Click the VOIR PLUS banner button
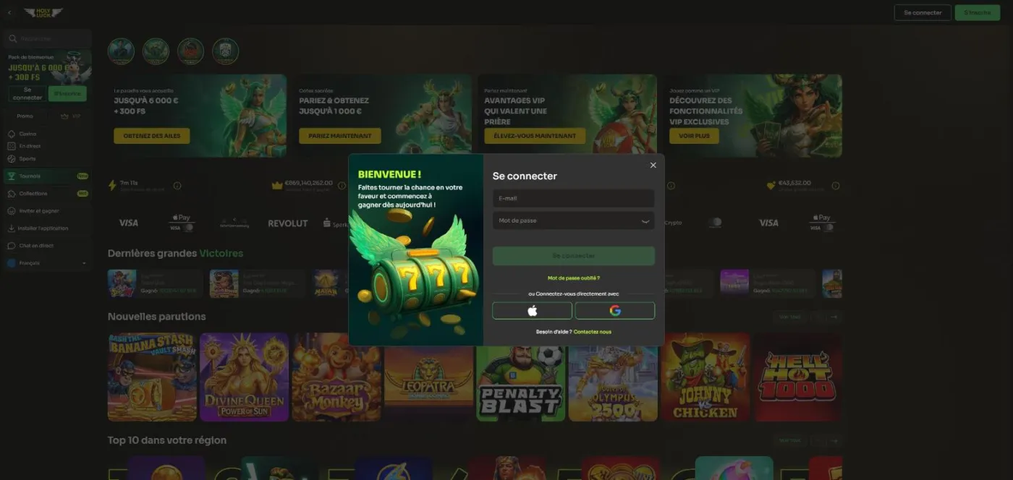Image resolution: width=1013 pixels, height=480 pixels. click(x=694, y=136)
